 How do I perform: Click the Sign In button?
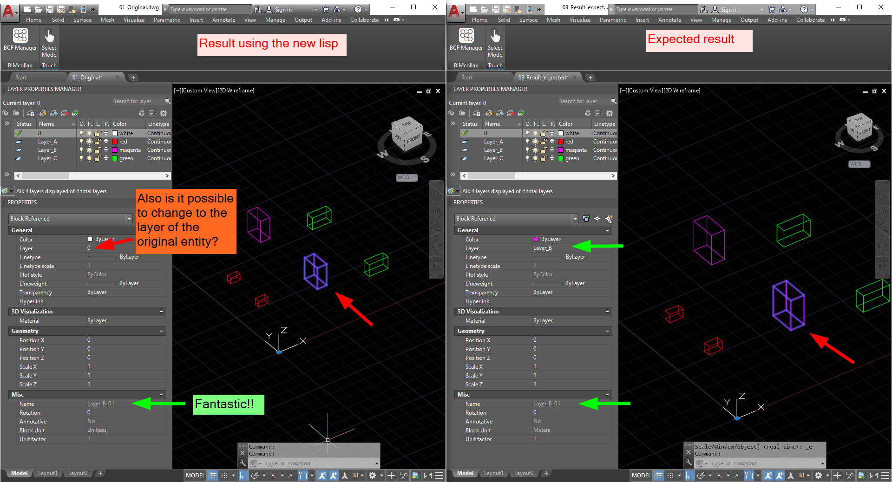pos(282,9)
